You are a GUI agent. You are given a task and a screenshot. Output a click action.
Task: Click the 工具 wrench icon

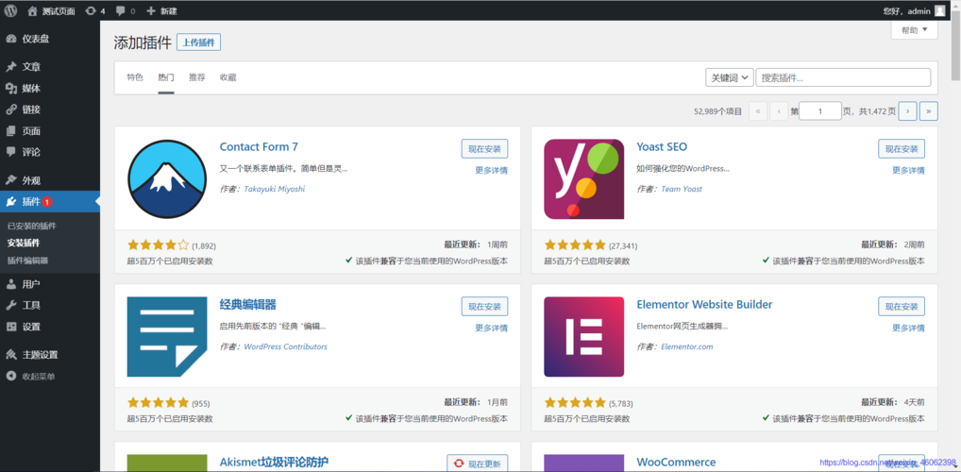[x=11, y=305]
